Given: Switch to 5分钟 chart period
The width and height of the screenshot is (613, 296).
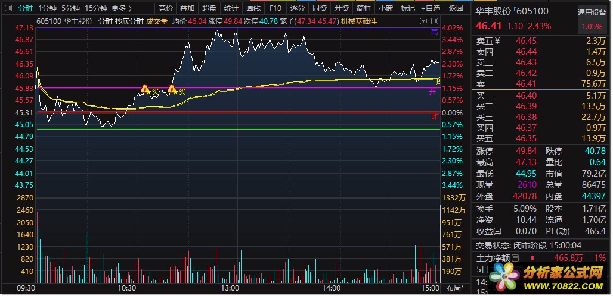Looking at the screenshot, I should pos(71,8).
